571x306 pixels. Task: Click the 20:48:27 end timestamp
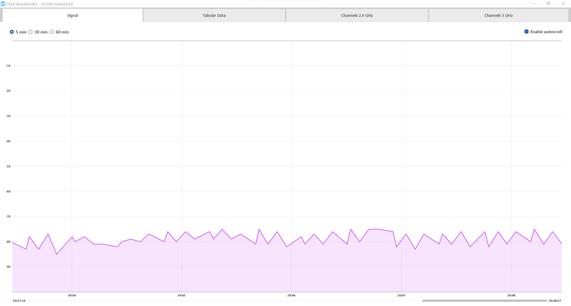coord(555,301)
